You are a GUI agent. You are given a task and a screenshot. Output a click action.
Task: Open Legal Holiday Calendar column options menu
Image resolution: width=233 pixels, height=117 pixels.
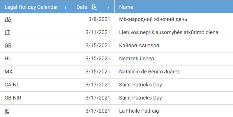[65, 7]
